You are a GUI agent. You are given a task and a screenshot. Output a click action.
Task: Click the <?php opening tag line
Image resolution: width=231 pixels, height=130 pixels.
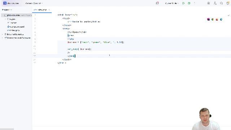tap(71, 39)
